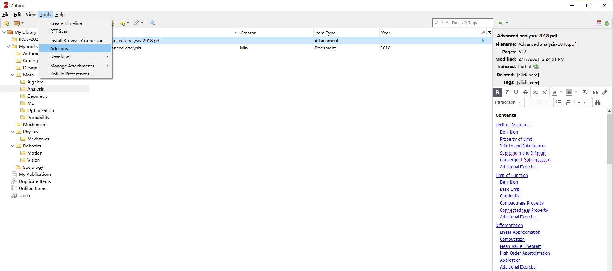Collapse the Mybooks collection
Viewport: 613px width, 271px height.
tap(9, 46)
